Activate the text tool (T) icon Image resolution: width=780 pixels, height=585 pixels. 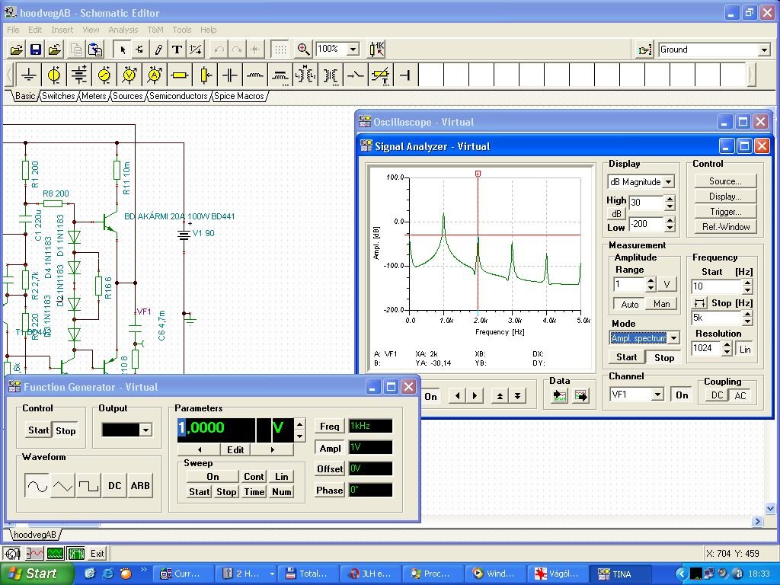(x=177, y=50)
